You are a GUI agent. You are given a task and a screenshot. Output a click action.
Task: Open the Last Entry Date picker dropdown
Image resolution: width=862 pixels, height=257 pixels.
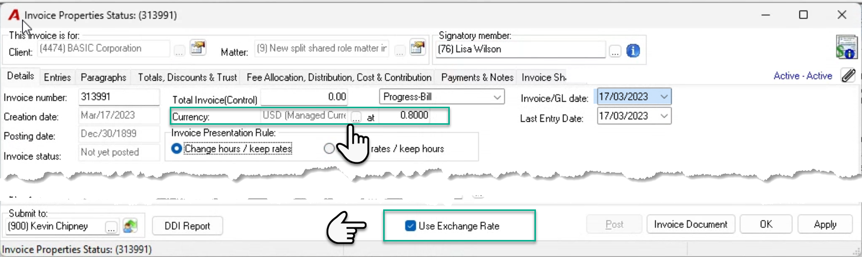click(x=664, y=116)
